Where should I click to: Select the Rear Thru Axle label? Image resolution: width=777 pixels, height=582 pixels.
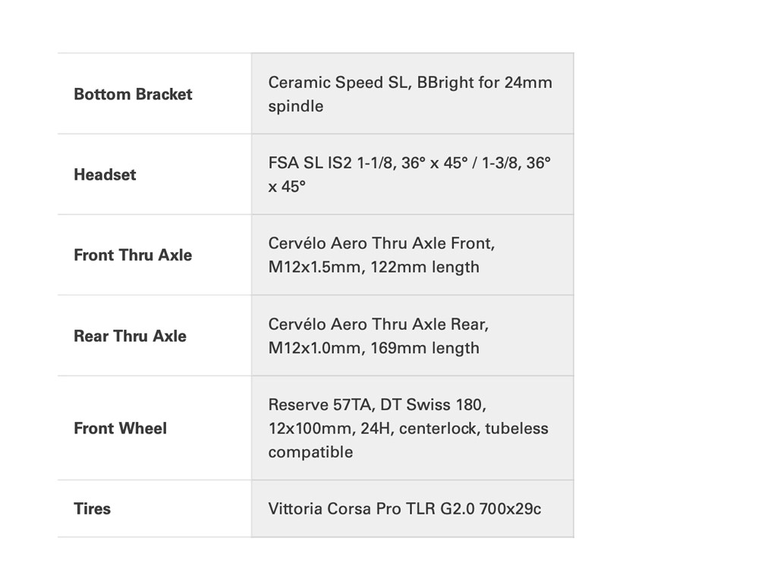coord(130,336)
